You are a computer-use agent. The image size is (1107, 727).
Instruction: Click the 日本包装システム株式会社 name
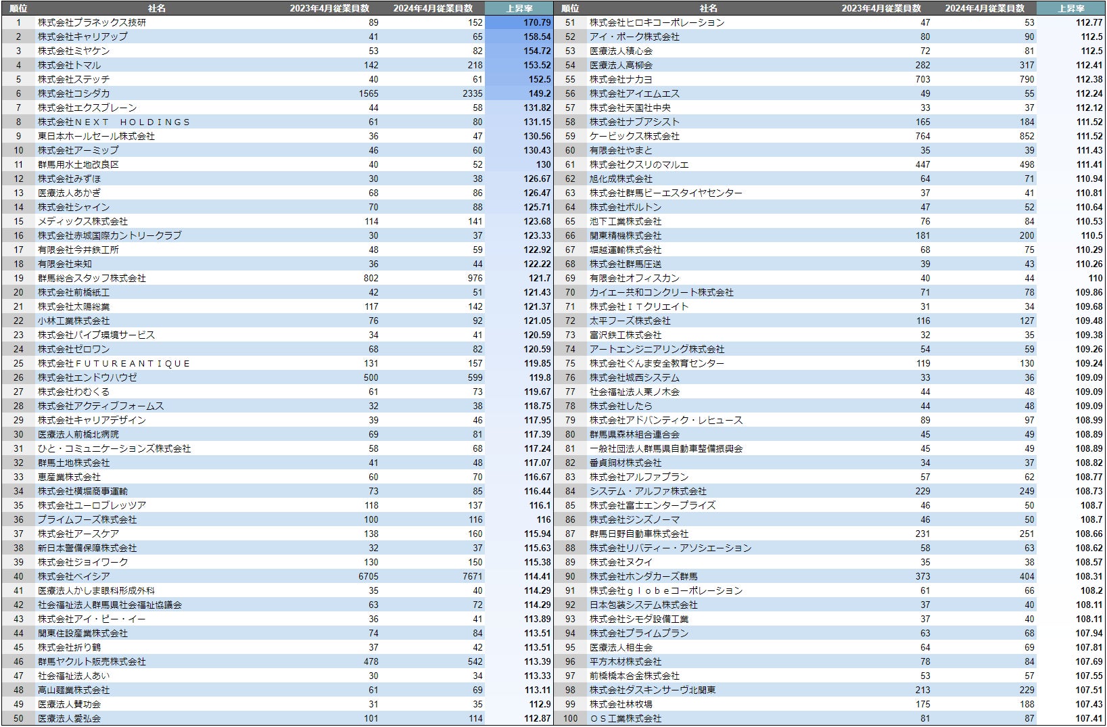[644, 605]
